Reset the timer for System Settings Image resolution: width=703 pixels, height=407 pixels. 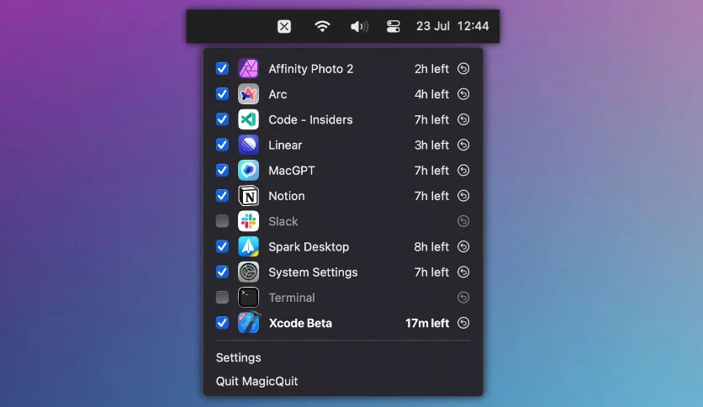(463, 272)
